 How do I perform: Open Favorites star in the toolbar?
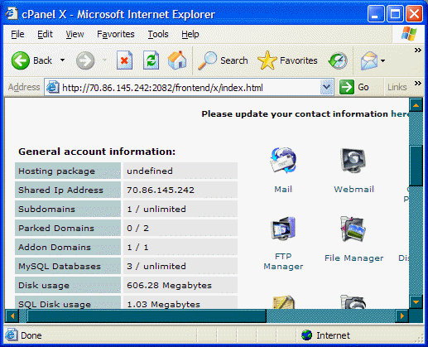coord(267,60)
